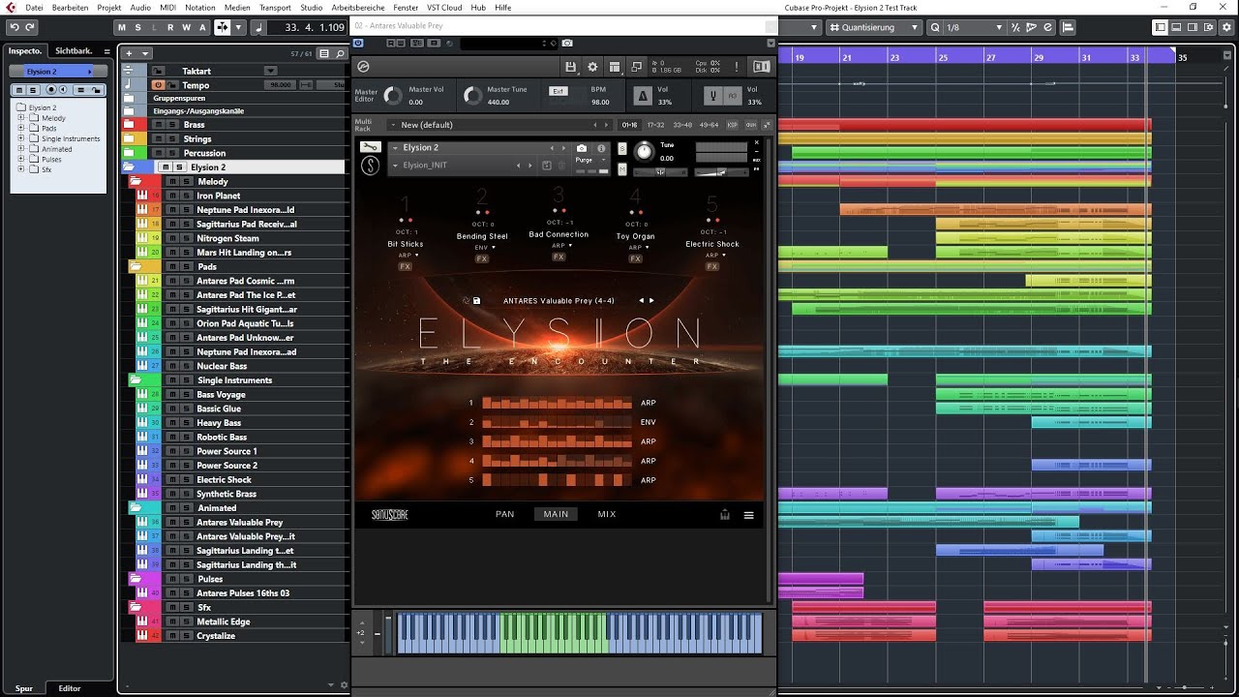Solo the Nuclear Bass track

tap(185, 366)
